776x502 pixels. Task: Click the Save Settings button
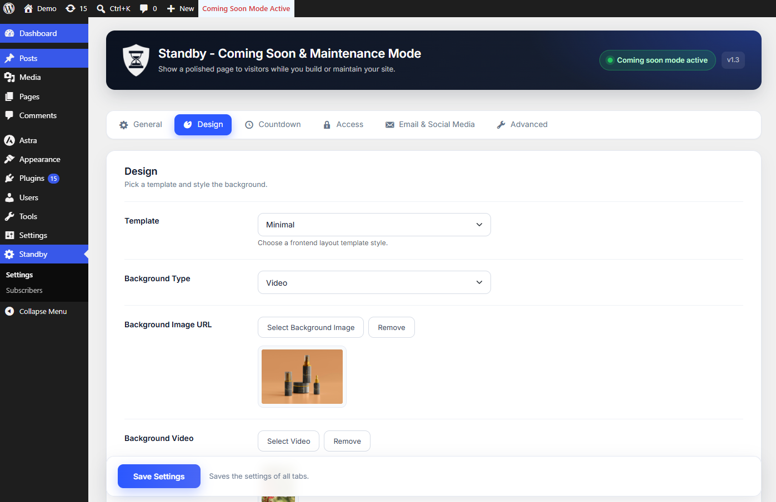pos(159,476)
